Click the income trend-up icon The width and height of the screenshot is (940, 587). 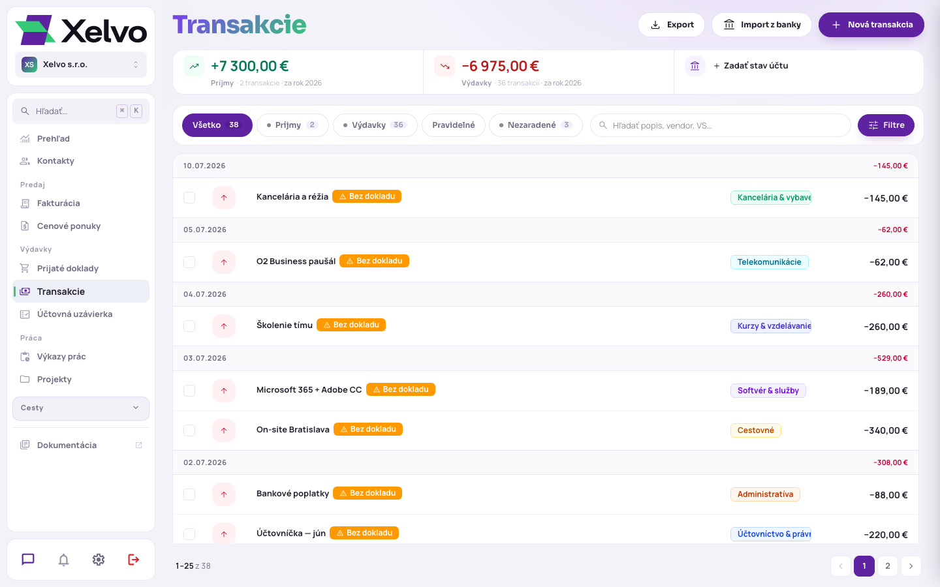click(194, 66)
